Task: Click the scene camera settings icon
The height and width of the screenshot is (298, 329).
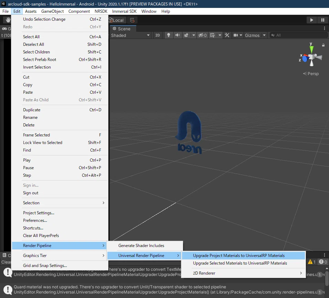Action: (236, 35)
